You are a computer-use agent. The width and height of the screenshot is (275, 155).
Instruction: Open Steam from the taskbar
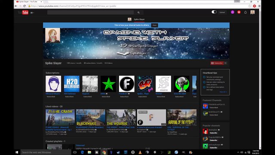click(119, 152)
